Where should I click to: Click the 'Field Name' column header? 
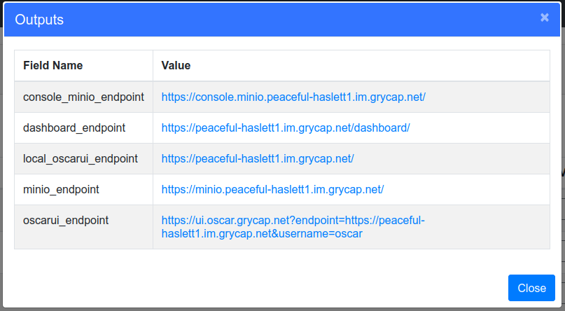point(53,65)
